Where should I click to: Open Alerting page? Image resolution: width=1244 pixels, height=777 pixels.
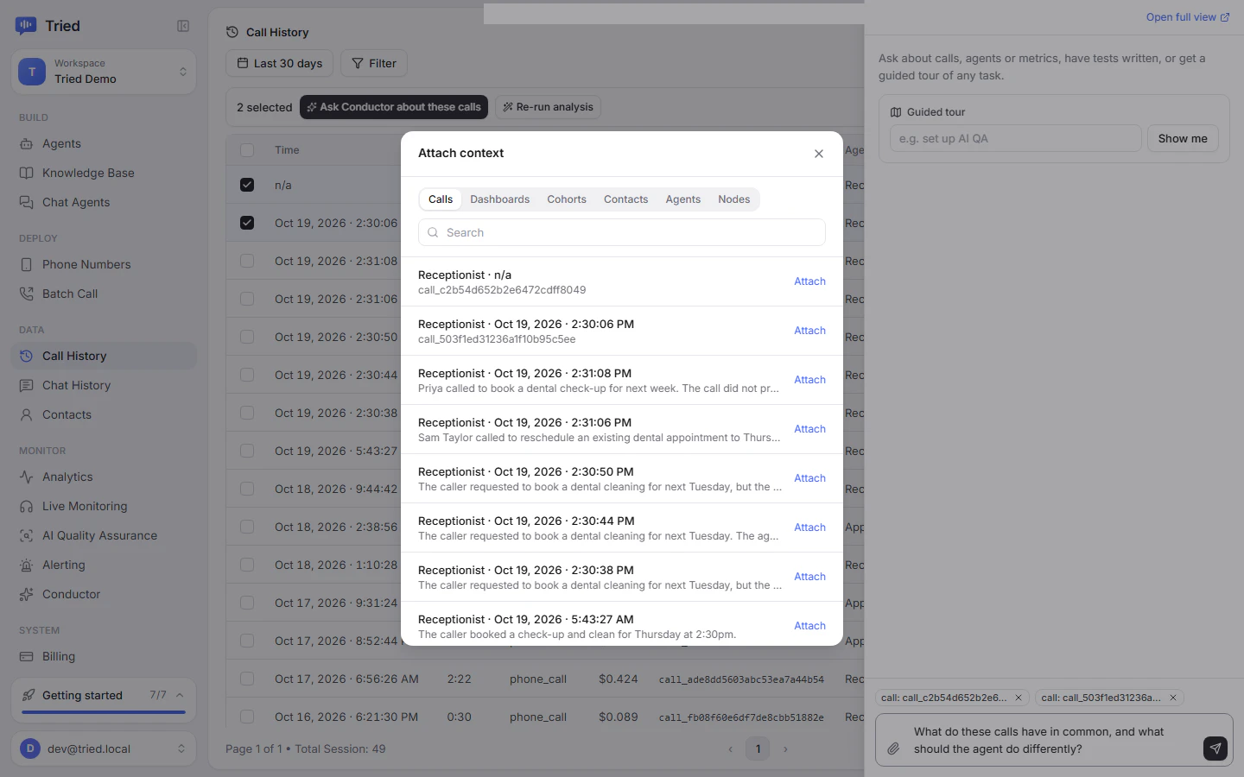104,565
